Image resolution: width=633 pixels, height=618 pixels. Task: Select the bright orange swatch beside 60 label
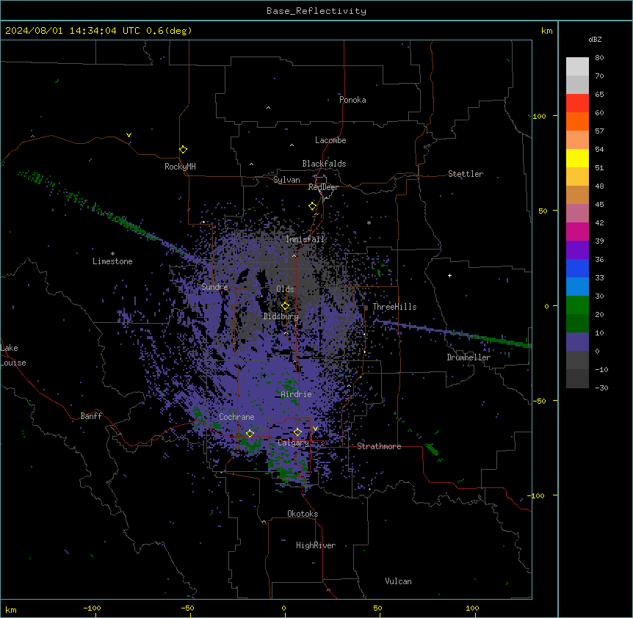[x=577, y=121]
